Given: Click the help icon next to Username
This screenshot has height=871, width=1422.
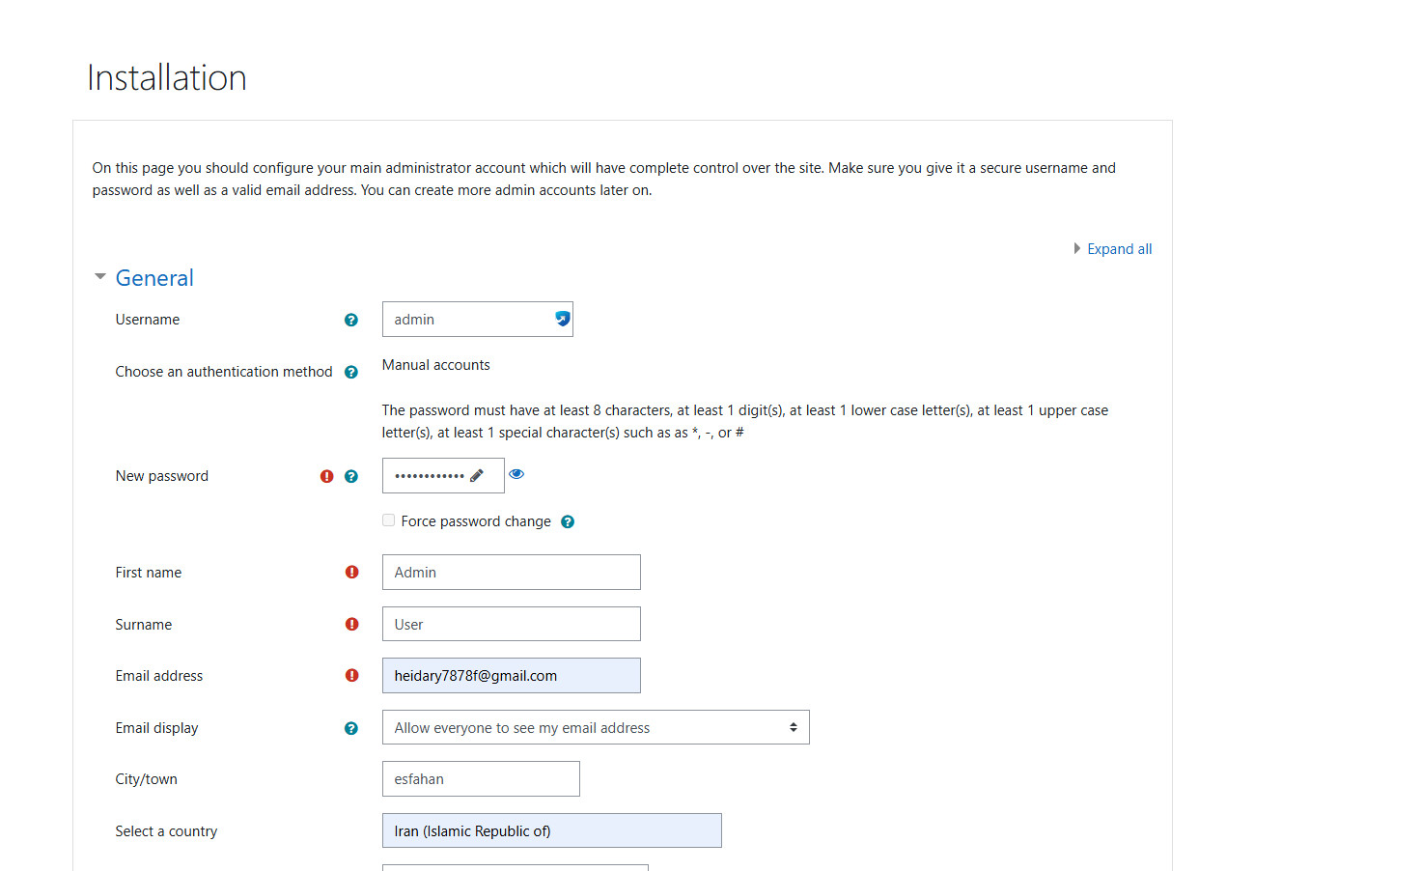Looking at the screenshot, I should point(351,319).
